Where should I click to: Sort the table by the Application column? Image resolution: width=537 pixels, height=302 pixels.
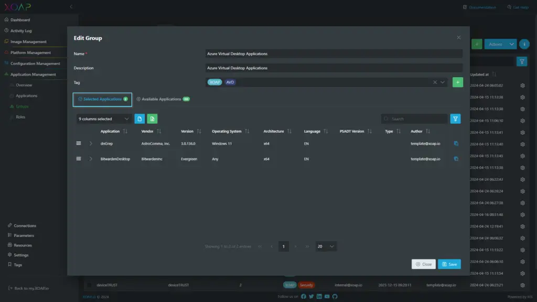[x=125, y=131]
